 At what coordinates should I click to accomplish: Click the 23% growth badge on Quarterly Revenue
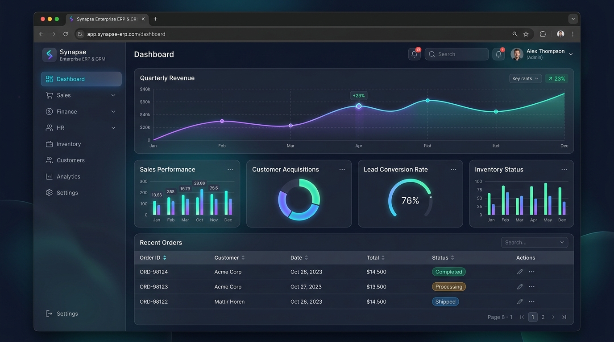556,79
